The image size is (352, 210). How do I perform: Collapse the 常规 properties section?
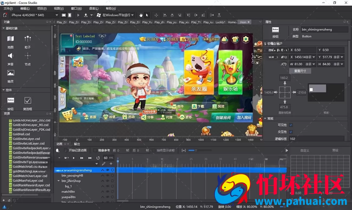[x=265, y=119]
